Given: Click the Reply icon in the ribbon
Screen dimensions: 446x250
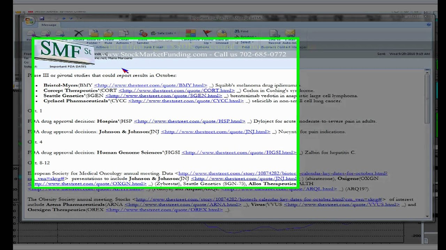Looking at the screenshot, I should [31, 34].
